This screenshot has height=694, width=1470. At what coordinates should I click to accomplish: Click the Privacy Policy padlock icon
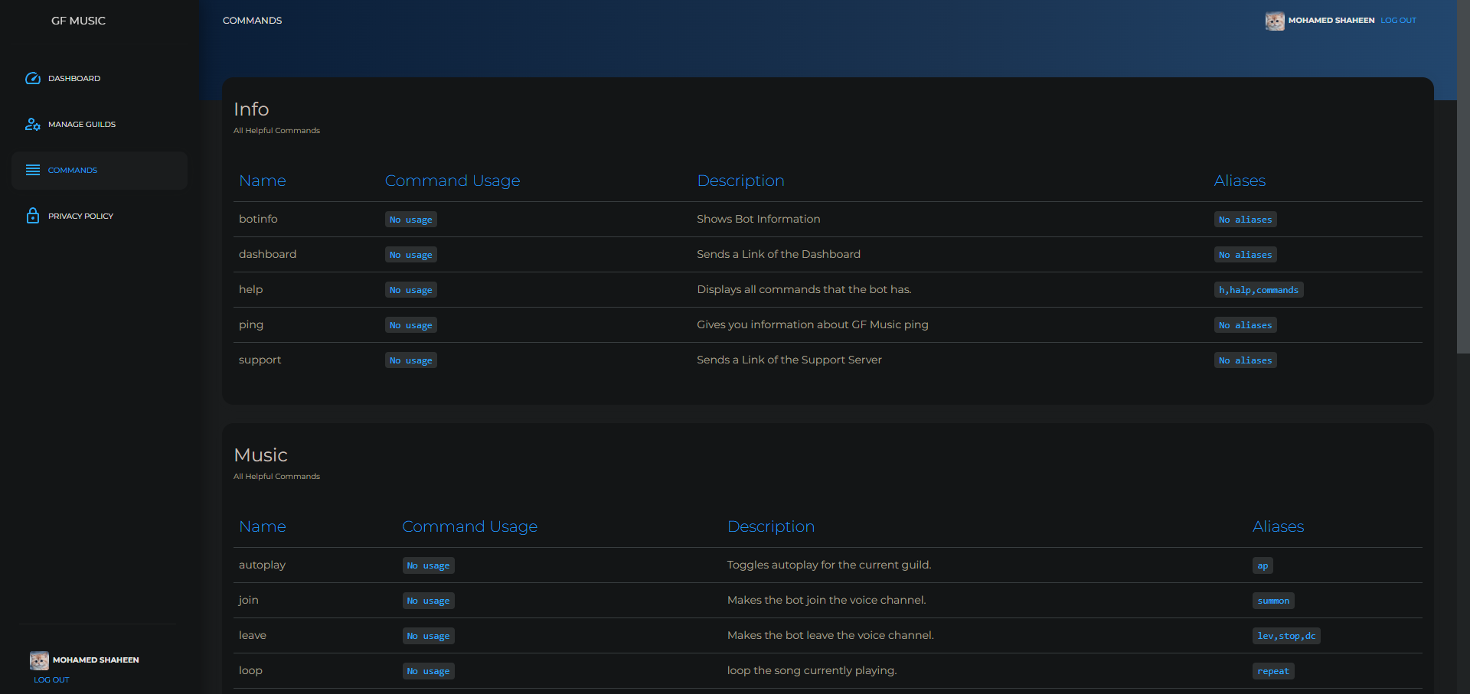32,216
